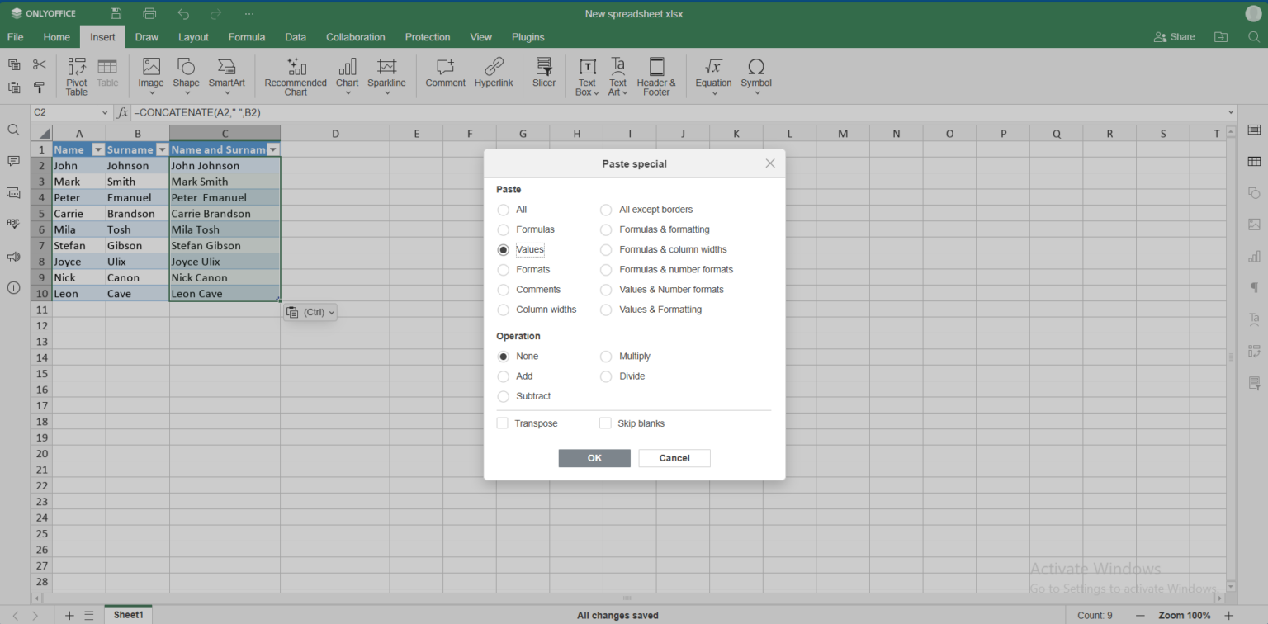Click the Save icon in title bar
Image resolution: width=1268 pixels, height=624 pixels.
point(116,14)
